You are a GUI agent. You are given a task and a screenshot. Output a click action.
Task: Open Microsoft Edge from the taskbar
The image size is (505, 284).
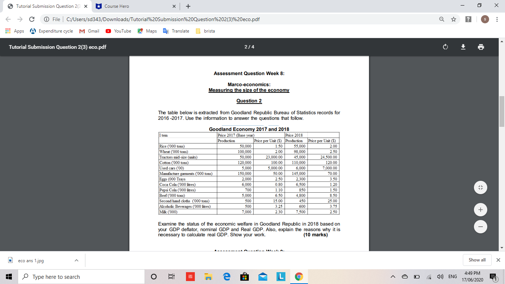point(226,276)
